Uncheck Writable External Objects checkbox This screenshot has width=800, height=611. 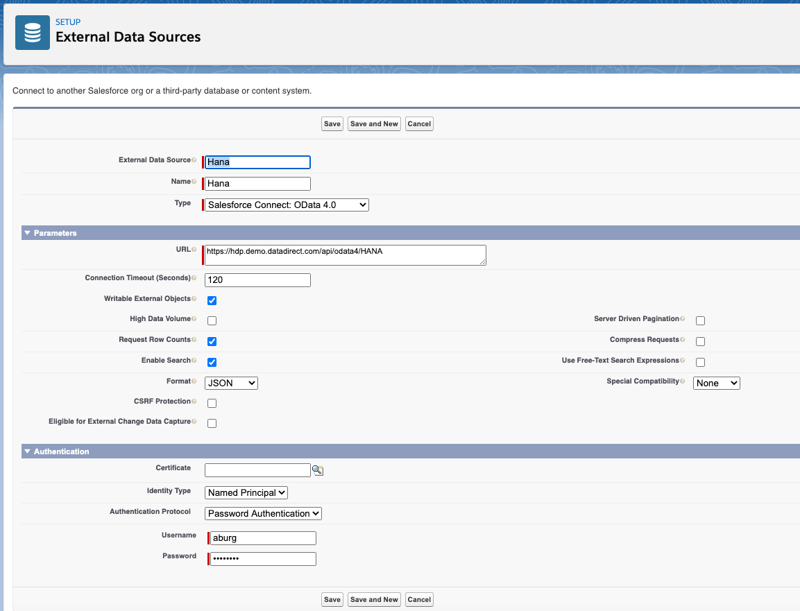[212, 300]
